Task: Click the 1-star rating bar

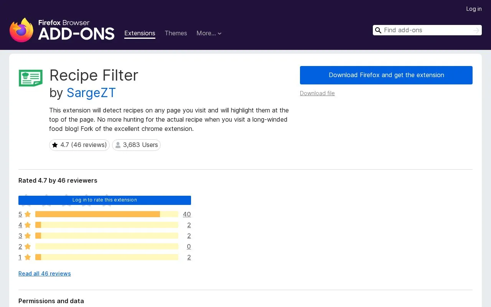Action: pyautogui.click(x=107, y=257)
